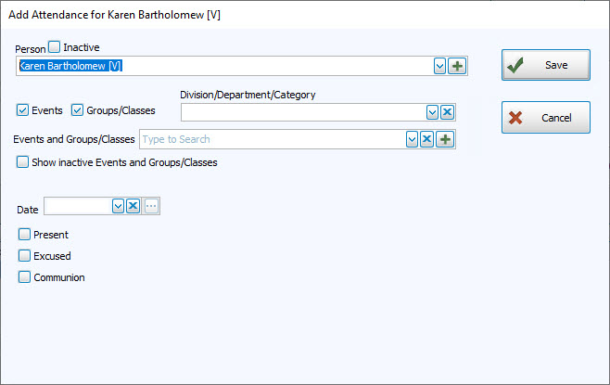Add a new Event or Group/Class
The image size is (610, 385).
tap(444, 139)
